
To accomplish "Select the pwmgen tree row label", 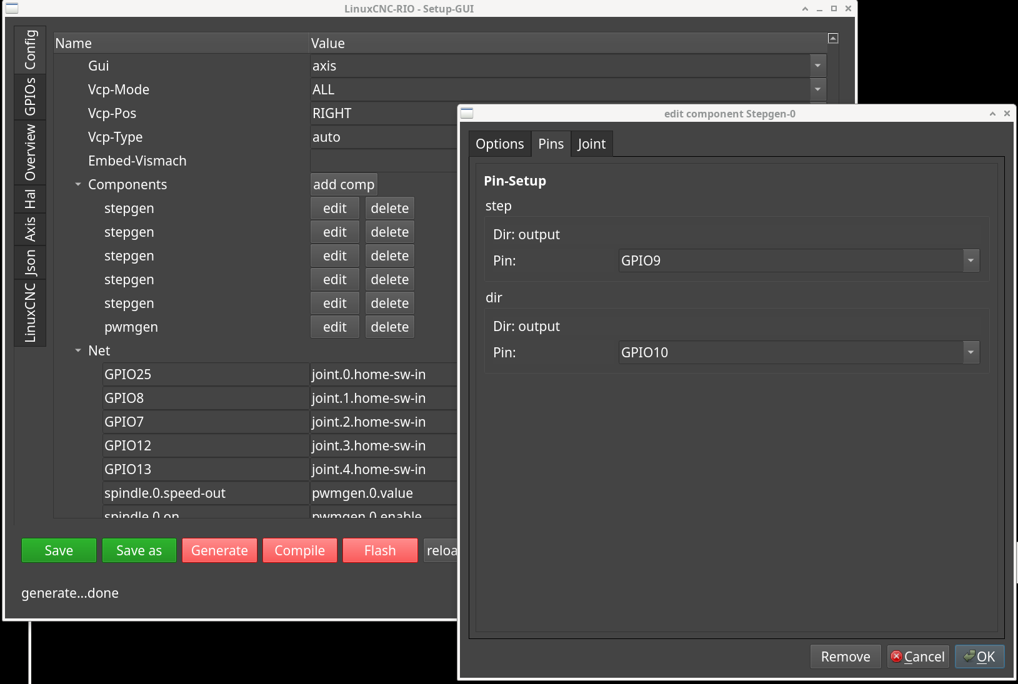I will pos(131,327).
